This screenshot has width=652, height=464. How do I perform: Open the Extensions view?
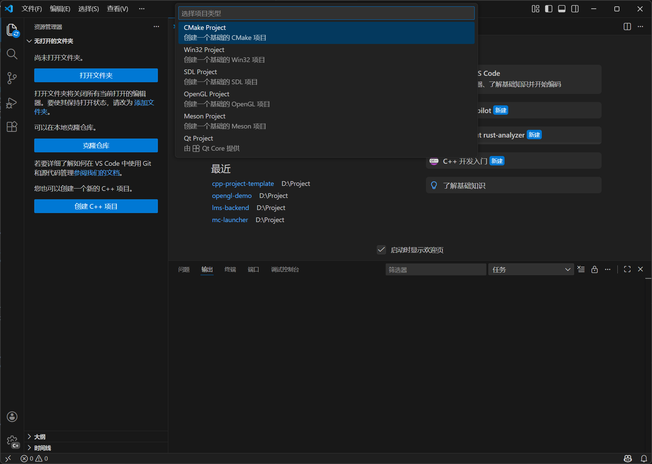click(x=12, y=126)
